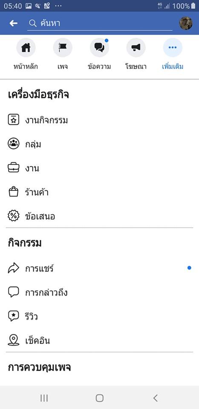Tap the back arrow in header
This screenshot has height=409, width=199.
pyautogui.click(x=14, y=23)
